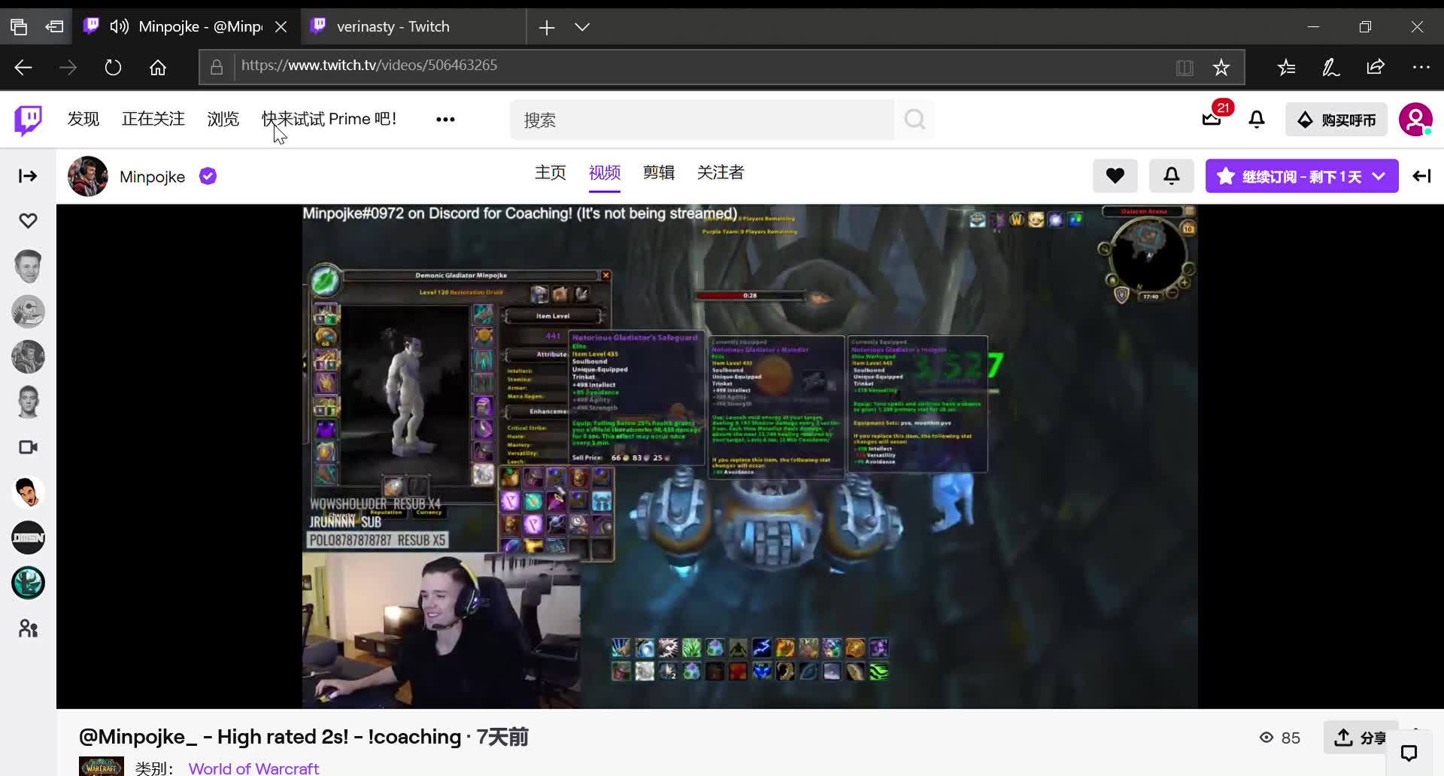Toggle channel notification bell button
The height and width of the screenshot is (776, 1444).
pos(1172,176)
